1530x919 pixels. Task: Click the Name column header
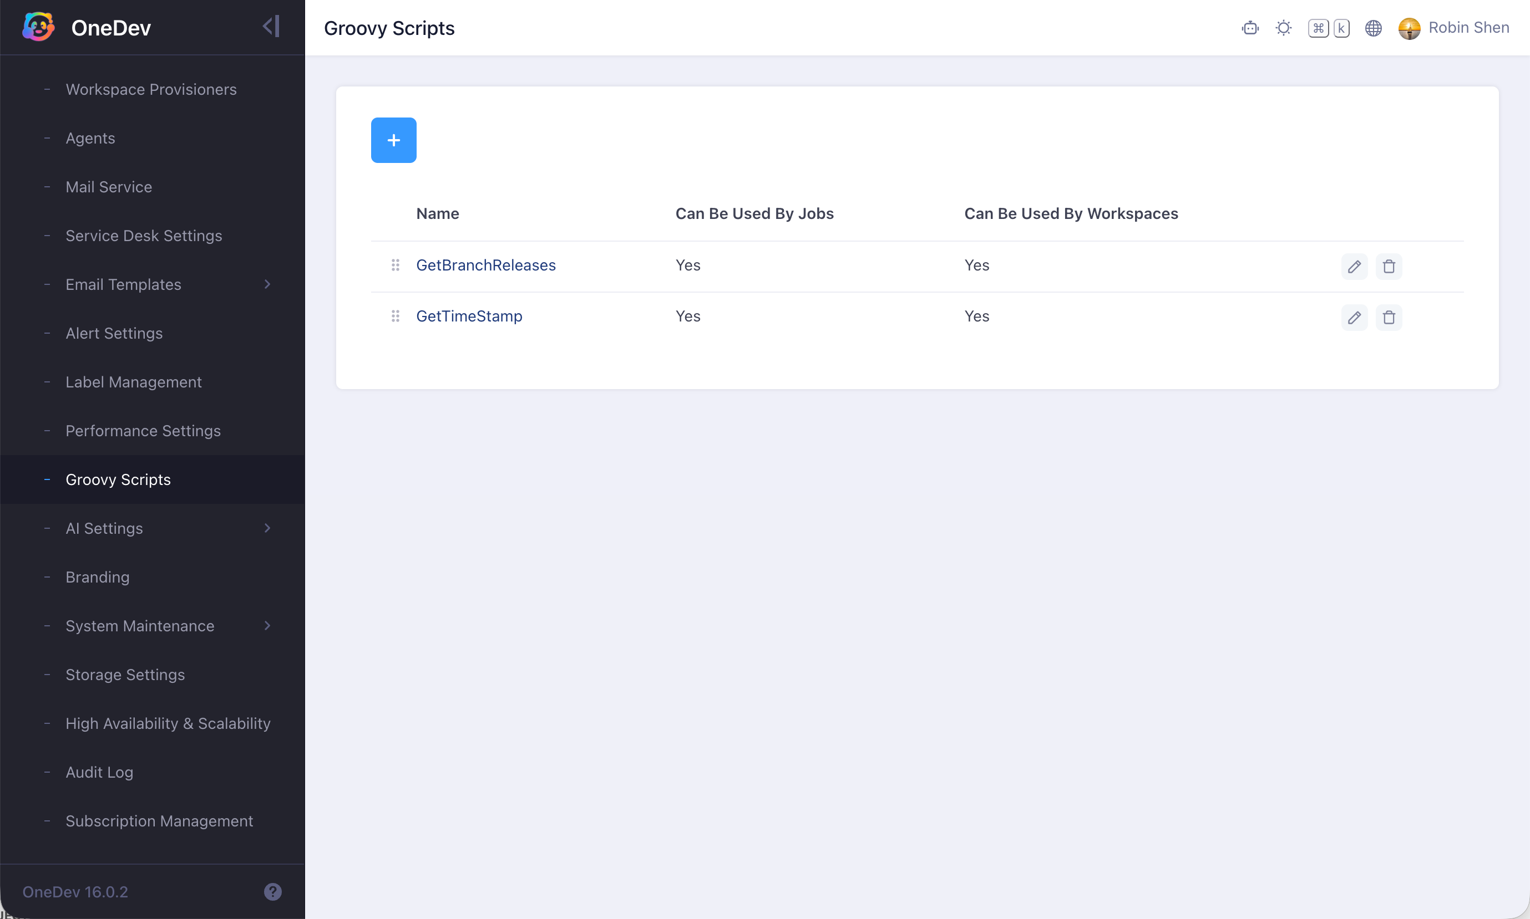[x=438, y=213]
